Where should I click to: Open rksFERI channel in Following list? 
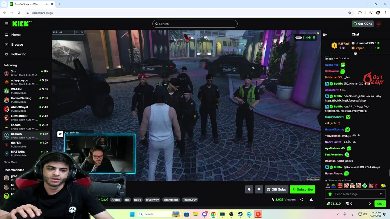[x=26, y=144]
